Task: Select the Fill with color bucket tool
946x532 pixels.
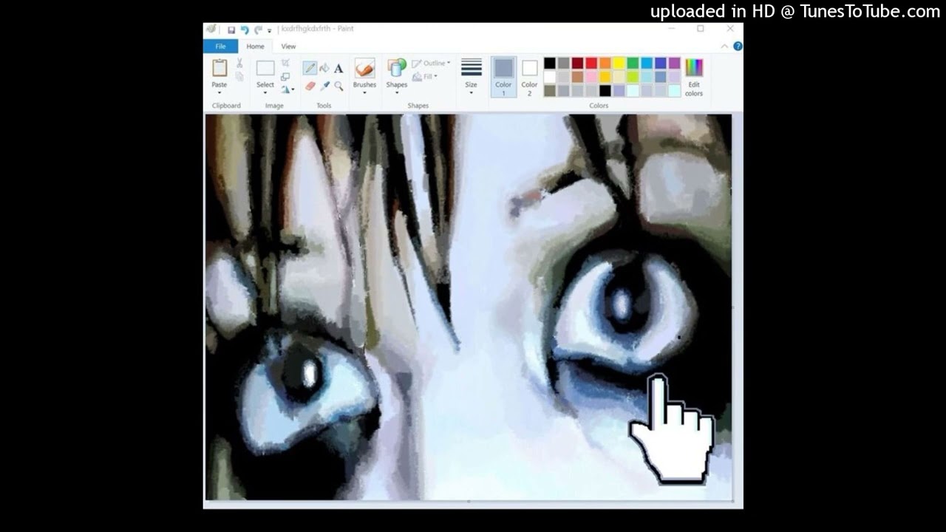Action: tap(324, 68)
